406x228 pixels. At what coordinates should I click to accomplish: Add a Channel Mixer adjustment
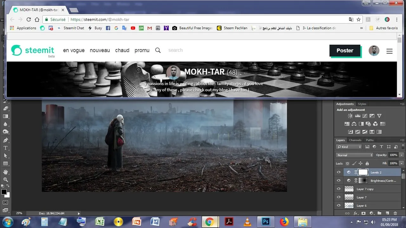click(375, 124)
